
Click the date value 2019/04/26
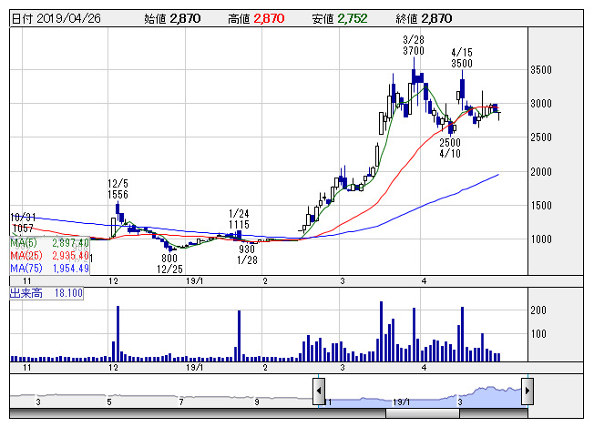click(x=68, y=18)
